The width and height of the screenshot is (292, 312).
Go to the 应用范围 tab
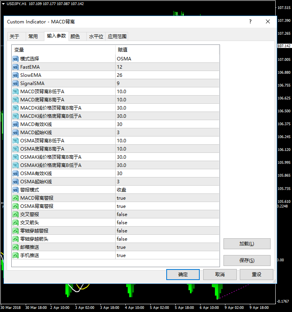pyautogui.click(x=117, y=36)
